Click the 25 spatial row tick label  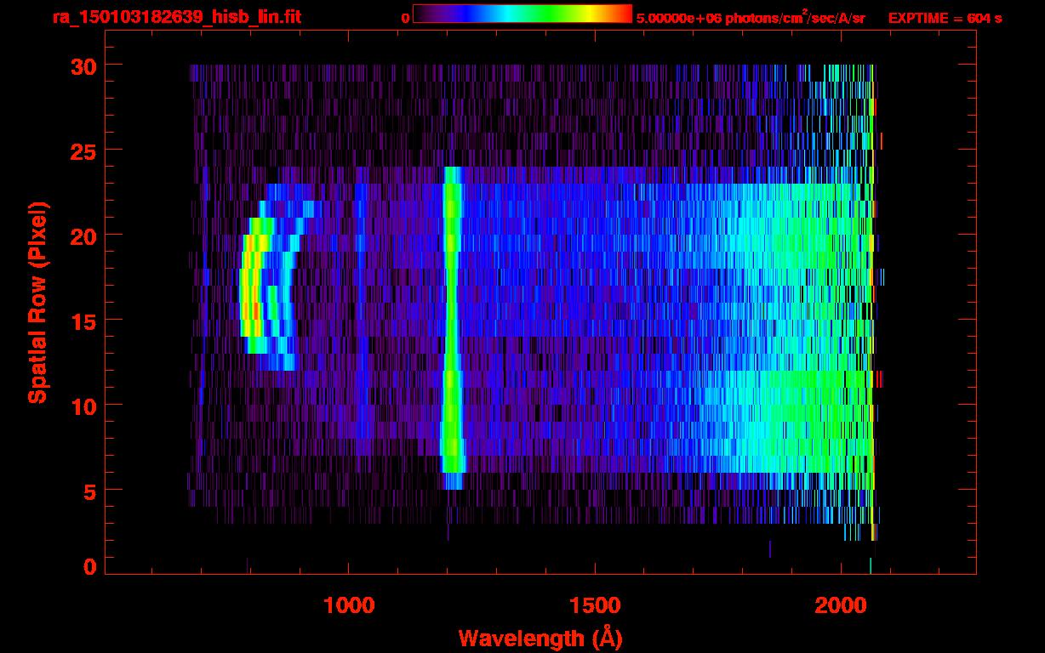click(x=83, y=150)
